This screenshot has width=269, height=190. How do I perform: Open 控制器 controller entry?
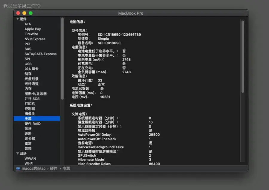pyautogui.click(x=30, y=109)
